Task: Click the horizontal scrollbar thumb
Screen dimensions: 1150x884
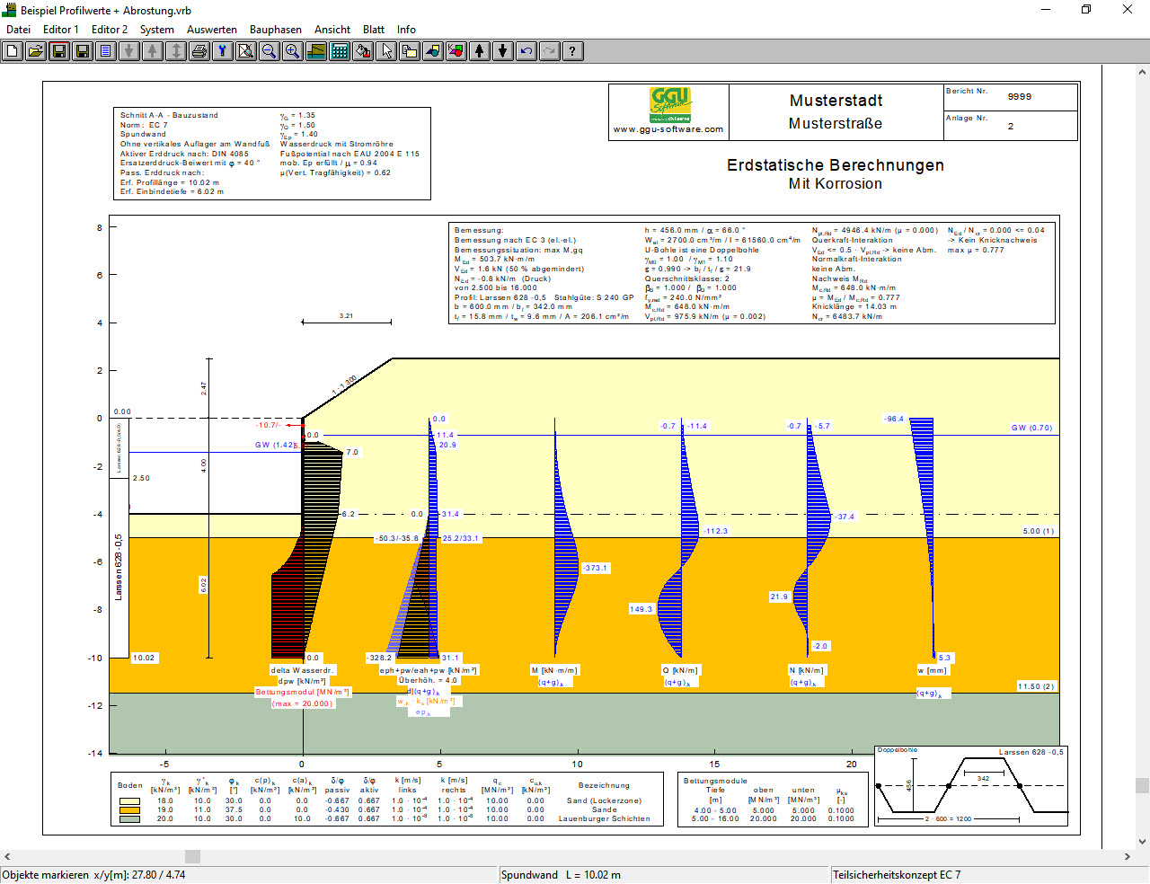Action: (x=192, y=857)
